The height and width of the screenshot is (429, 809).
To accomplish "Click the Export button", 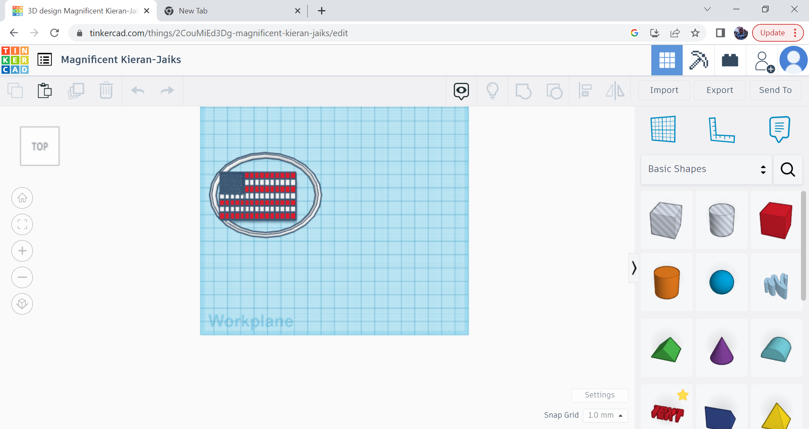I will [x=720, y=90].
